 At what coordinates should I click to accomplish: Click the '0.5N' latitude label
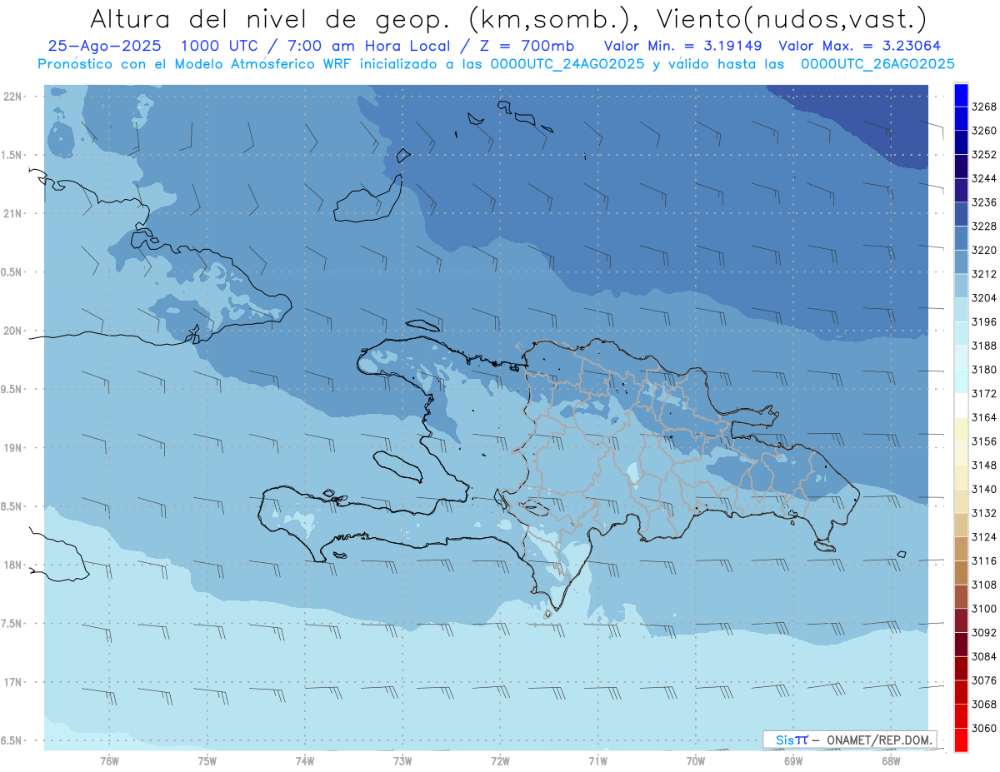tap(11, 272)
